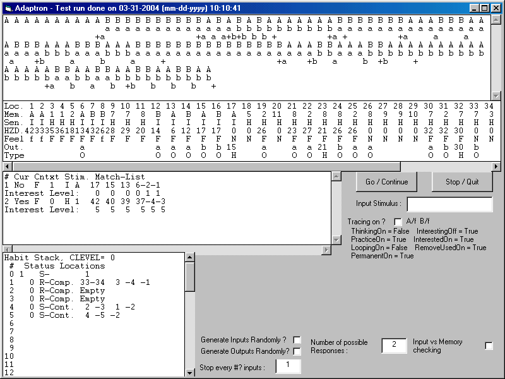This screenshot has height=379, width=505.
Task: Click the 'ThinkingOn = False' label
Action: [x=380, y=231]
